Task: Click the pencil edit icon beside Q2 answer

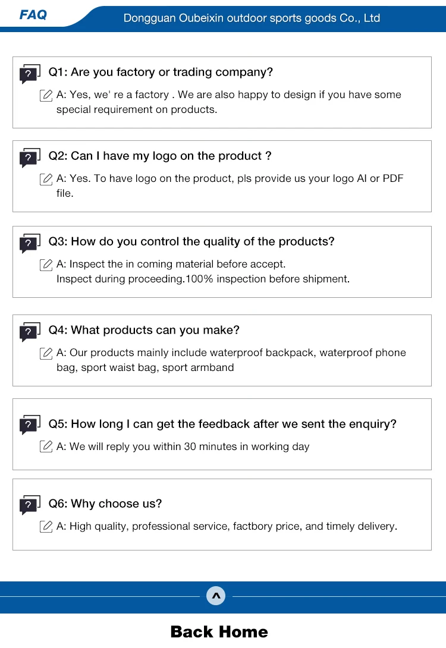Action: (x=46, y=179)
